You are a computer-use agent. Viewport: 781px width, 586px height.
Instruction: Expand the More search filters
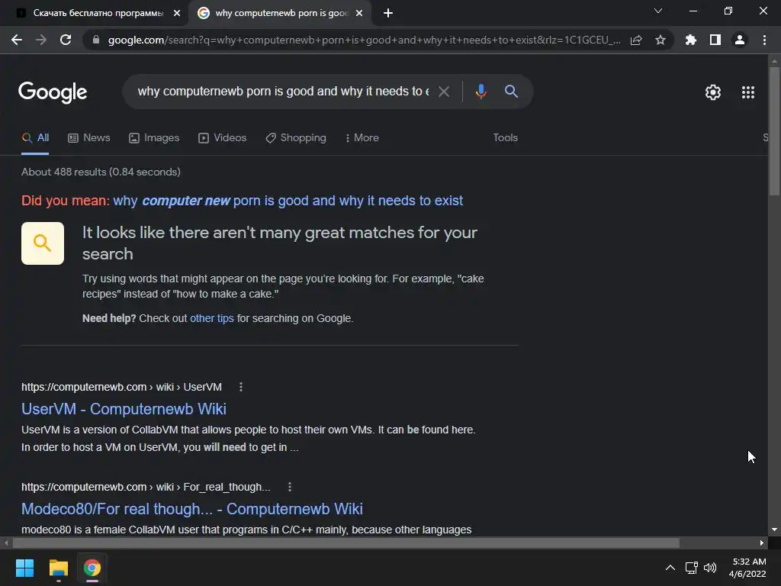coord(362,137)
